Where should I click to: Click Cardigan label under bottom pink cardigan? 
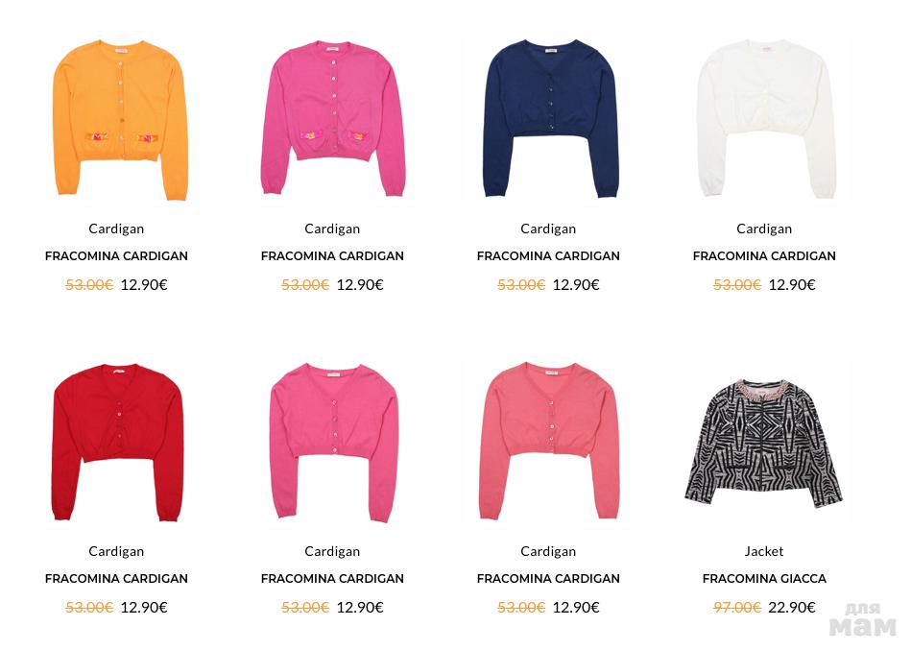pyautogui.click(x=332, y=551)
